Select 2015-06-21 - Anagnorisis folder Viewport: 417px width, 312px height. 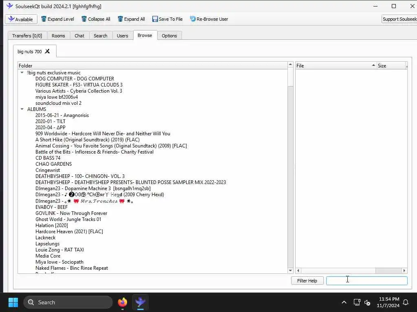[x=62, y=115]
